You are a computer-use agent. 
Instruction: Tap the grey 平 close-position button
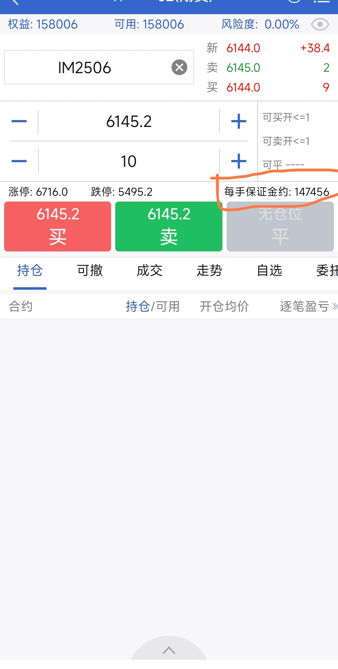[280, 227]
